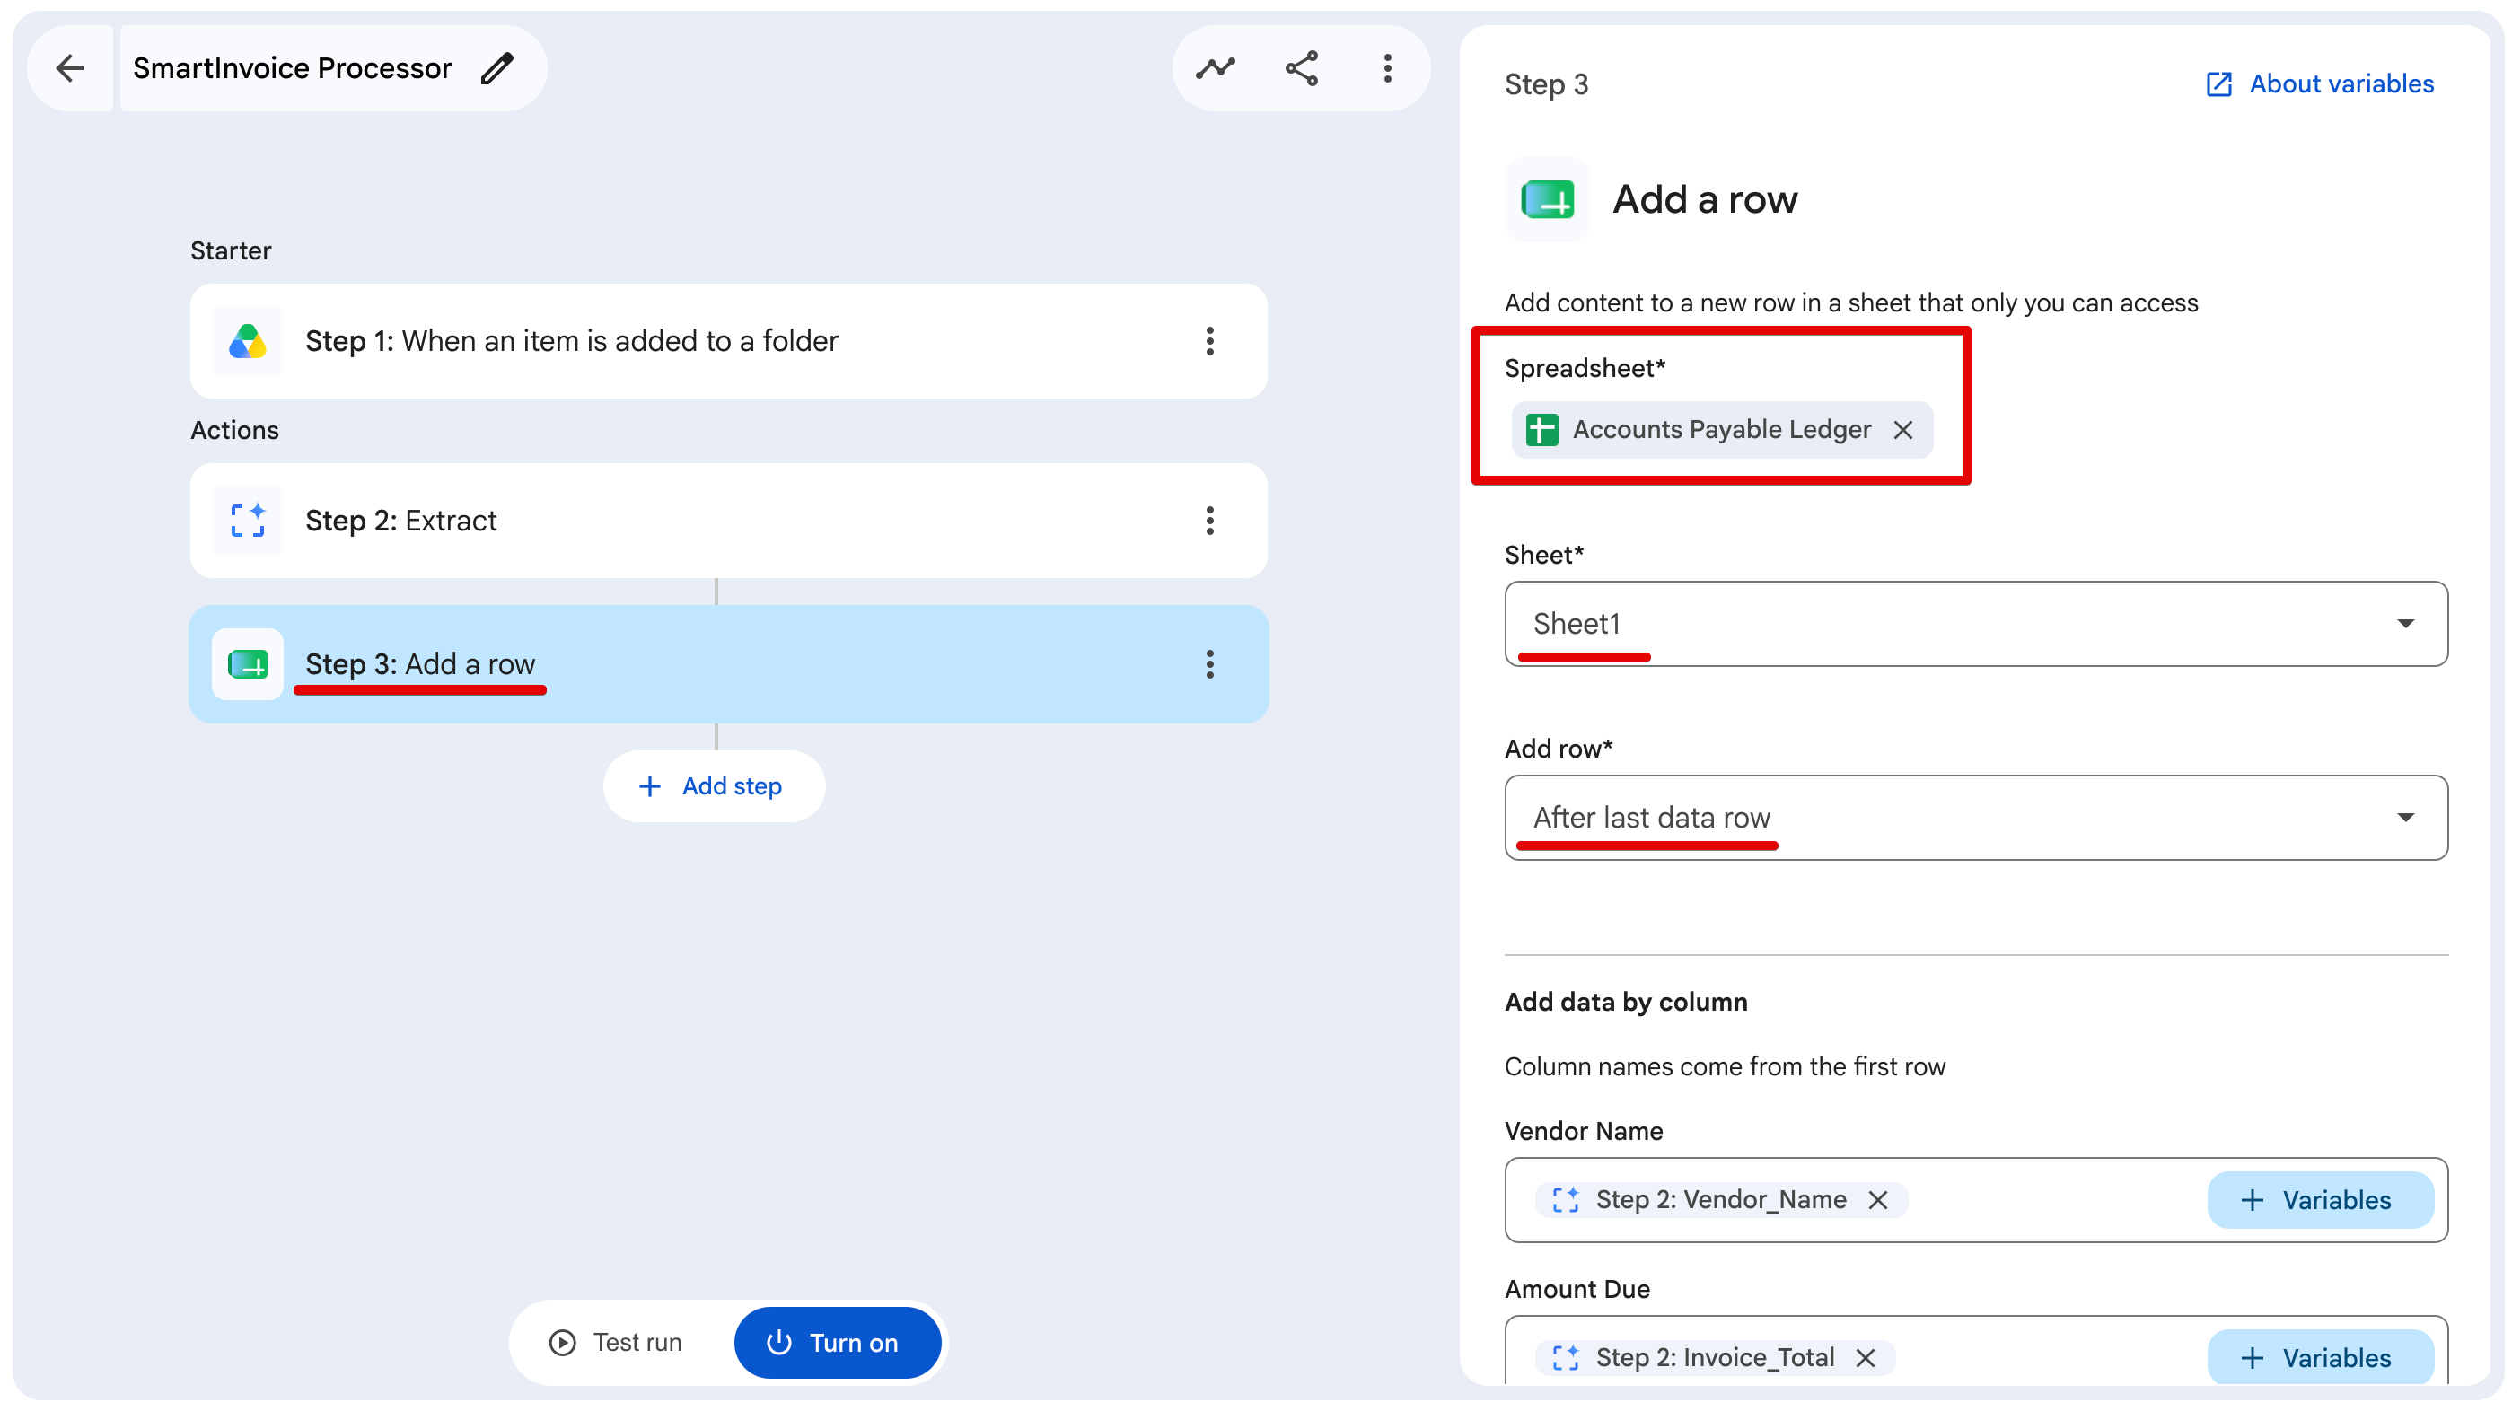Select Step 1: When an item is added
The image size is (2512, 1420).
(728, 341)
